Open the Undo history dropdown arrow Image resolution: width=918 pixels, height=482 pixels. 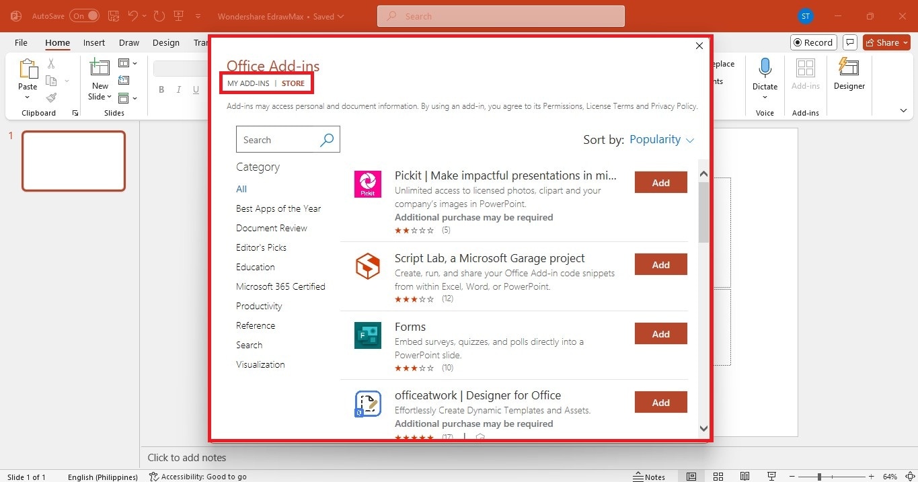pyautogui.click(x=144, y=16)
